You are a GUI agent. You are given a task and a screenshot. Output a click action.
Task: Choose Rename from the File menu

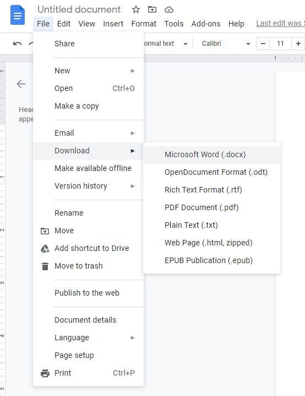pos(89,213)
